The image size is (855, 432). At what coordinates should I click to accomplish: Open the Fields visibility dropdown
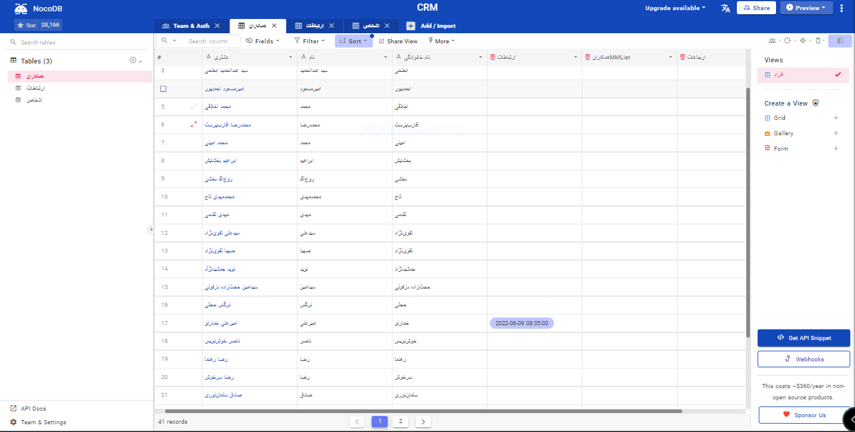262,41
